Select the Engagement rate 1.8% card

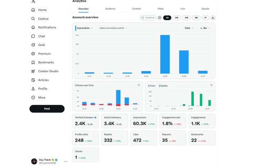click(173, 121)
